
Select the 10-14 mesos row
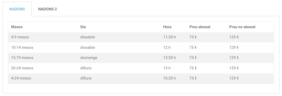click(141, 47)
